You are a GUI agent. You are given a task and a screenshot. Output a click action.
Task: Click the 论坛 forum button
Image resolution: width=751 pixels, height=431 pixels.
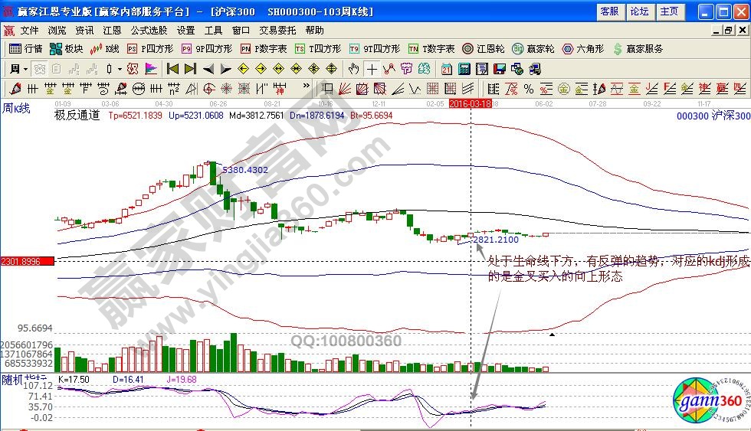(x=639, y=11)
